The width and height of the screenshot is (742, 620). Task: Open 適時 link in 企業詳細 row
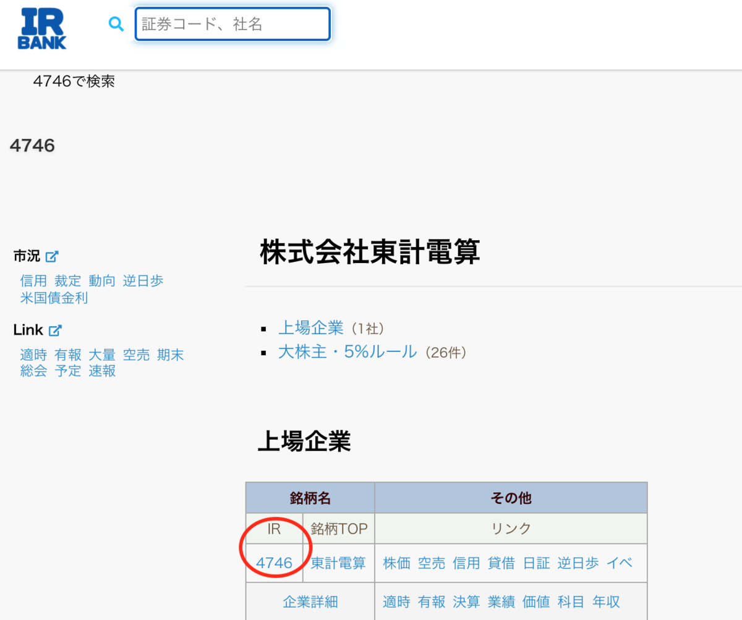tap(396, 602)
